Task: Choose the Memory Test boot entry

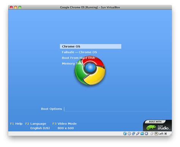Action: [72, 63]
